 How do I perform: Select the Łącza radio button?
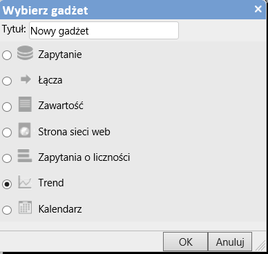[x=7, y=81]
